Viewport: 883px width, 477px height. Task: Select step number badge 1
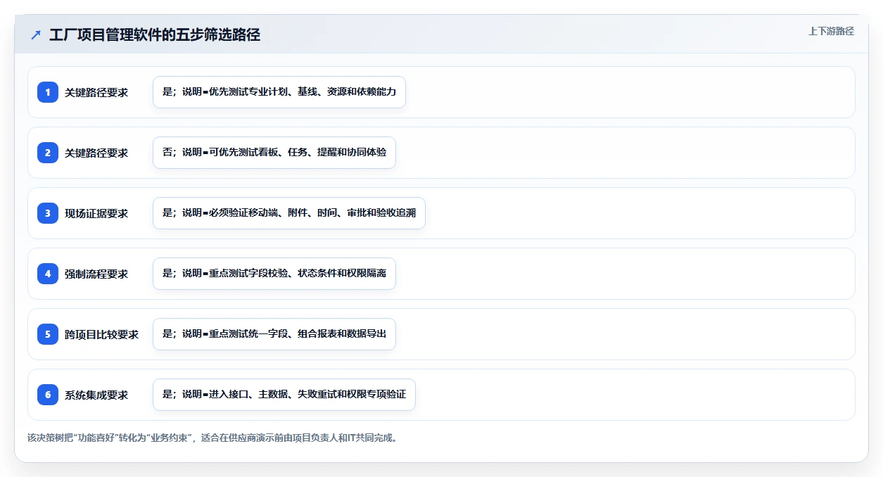click(48, 92)
